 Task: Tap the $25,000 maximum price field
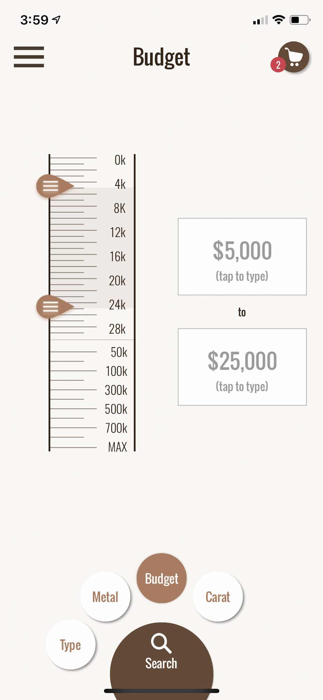[x=242, y=367]
